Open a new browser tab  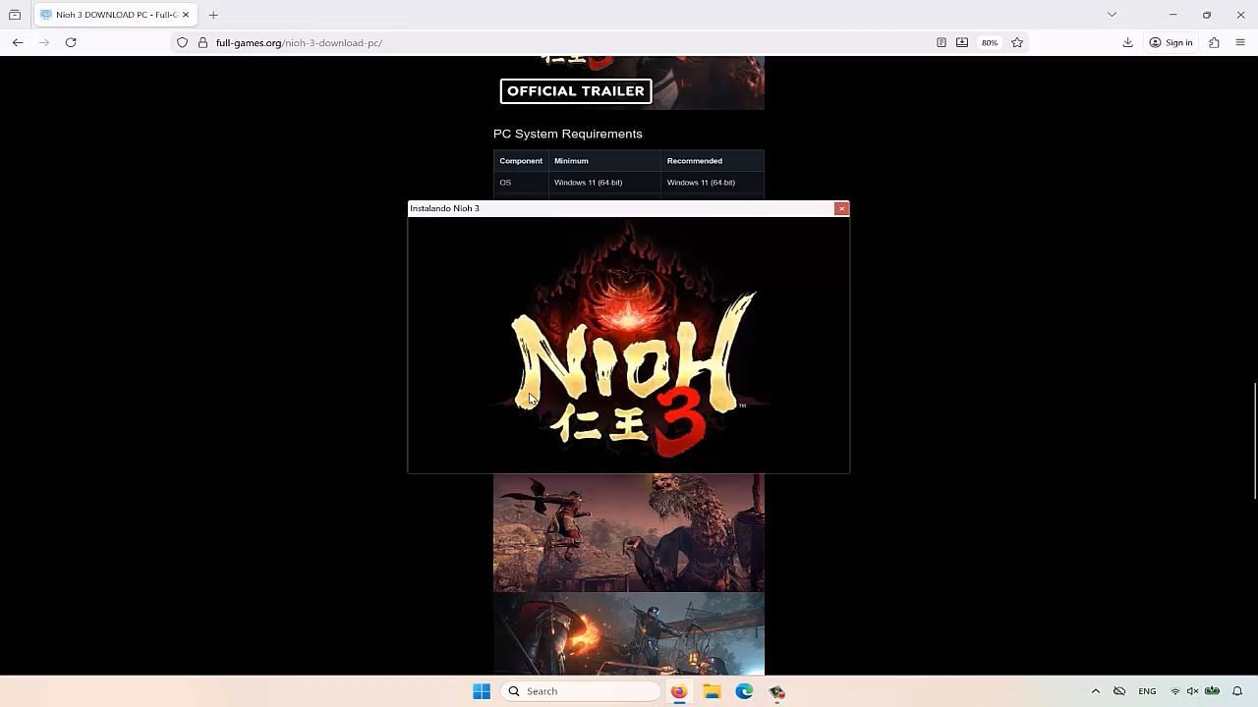(x=213, y=15)
